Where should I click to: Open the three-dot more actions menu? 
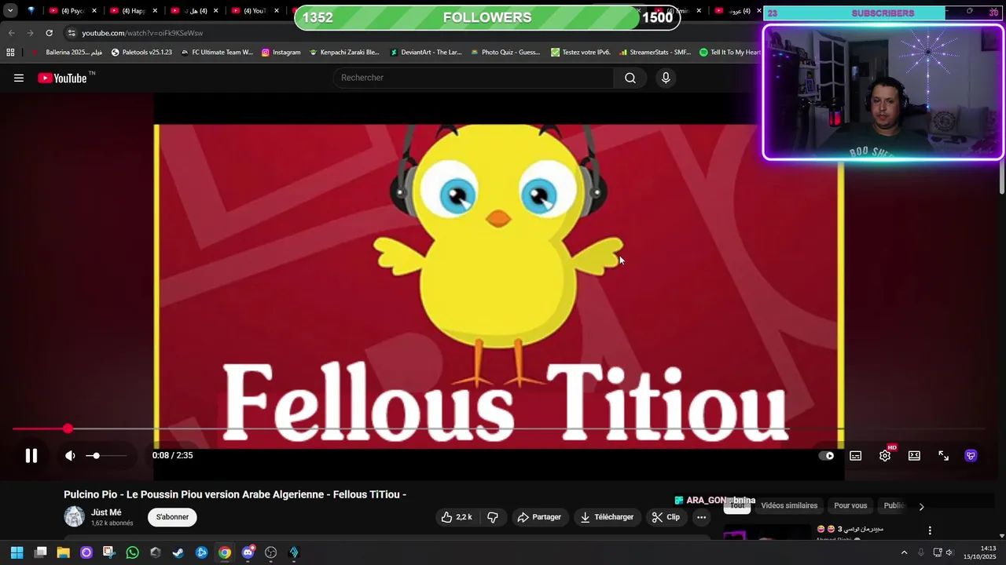point(701,517)
